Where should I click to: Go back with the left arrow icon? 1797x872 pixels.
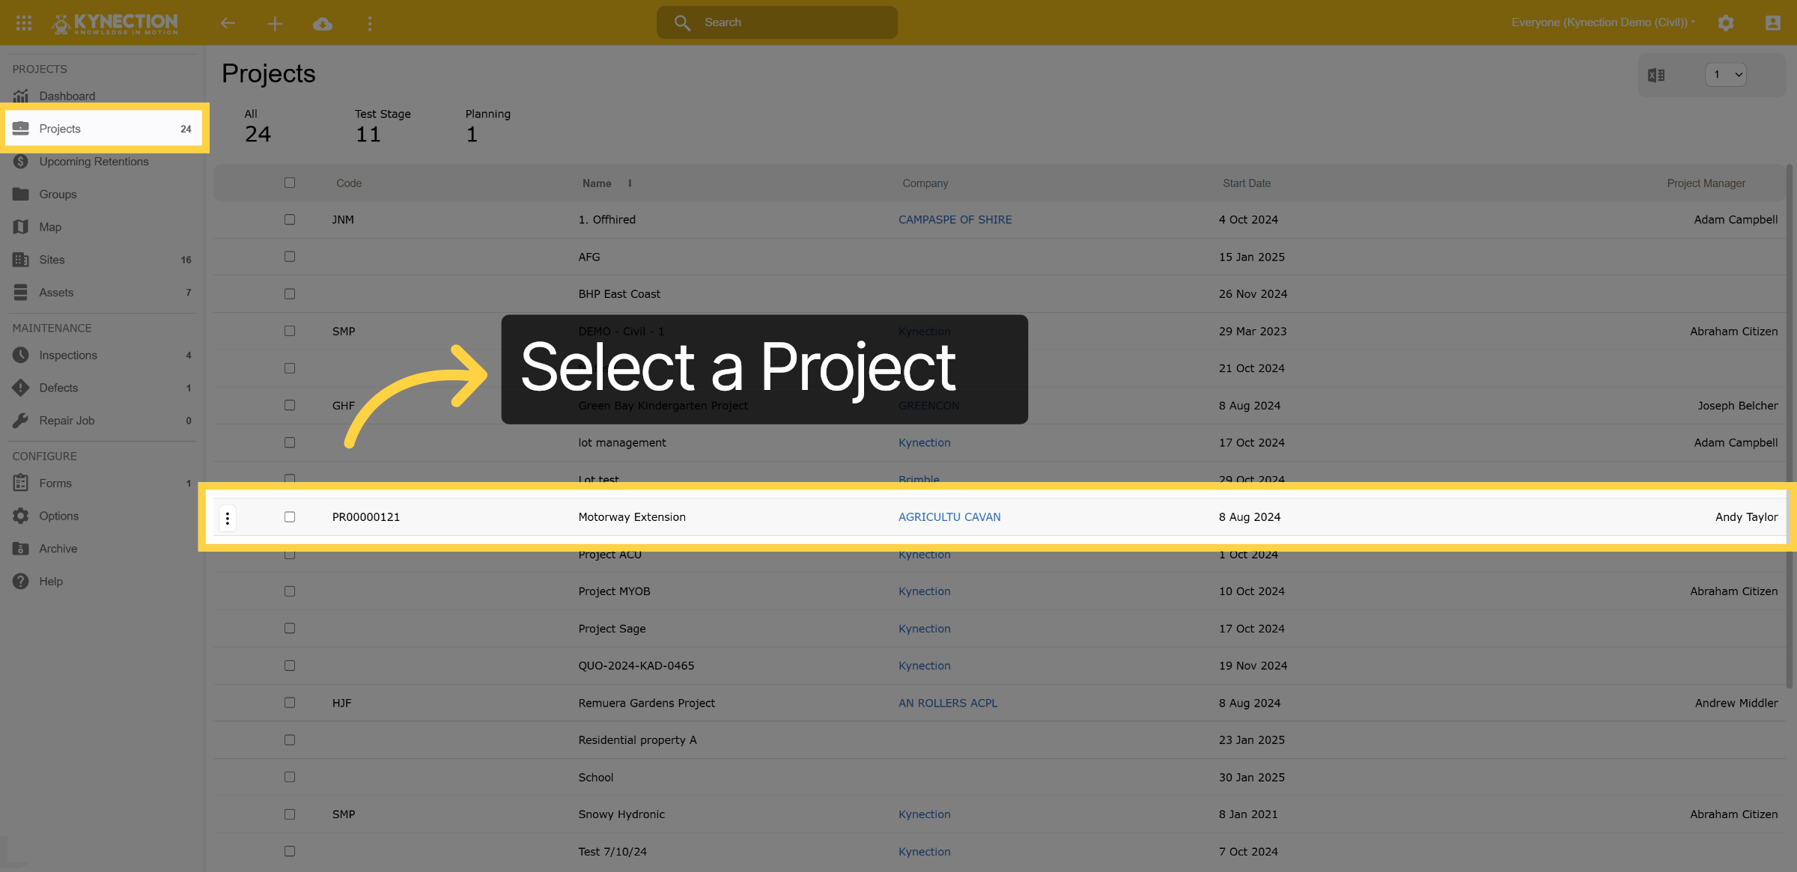coord(228,23)
